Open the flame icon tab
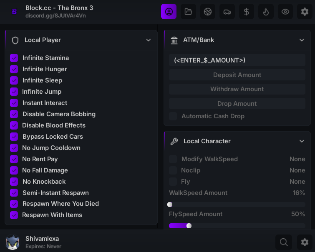Image resolution: width=315 pixels, height=252 pixels. pyautogui.click(x=266, y=12)
